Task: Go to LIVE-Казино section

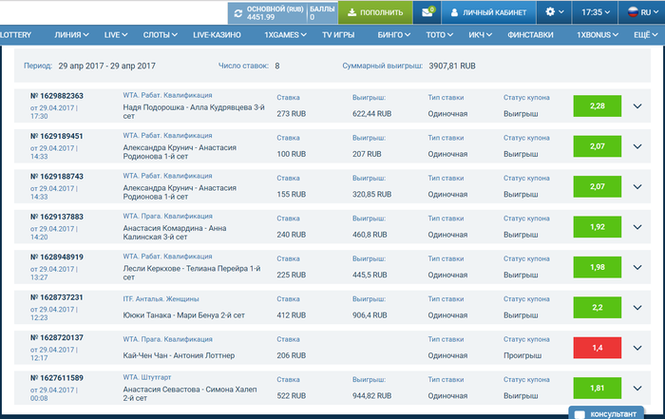Action: [217, 35]
